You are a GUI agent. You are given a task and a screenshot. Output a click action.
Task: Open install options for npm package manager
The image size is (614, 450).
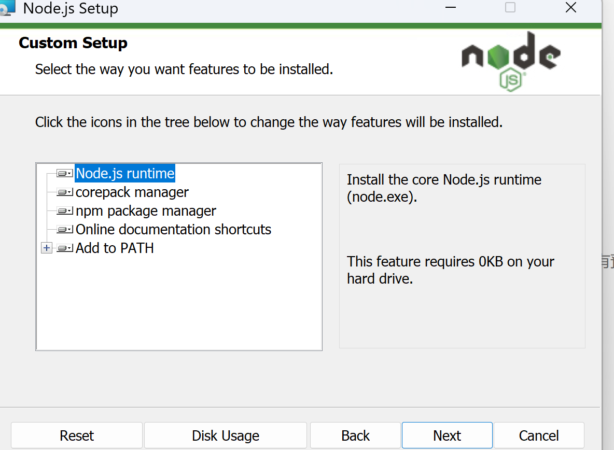click(65, 211)
